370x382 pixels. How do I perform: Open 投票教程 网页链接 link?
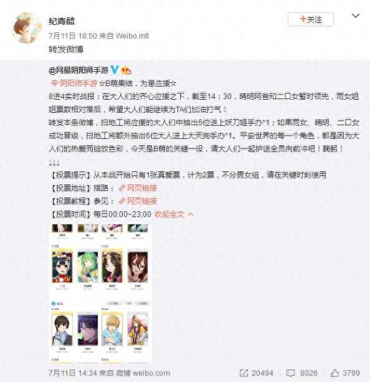pyautogui.click(x=142, y=201)
